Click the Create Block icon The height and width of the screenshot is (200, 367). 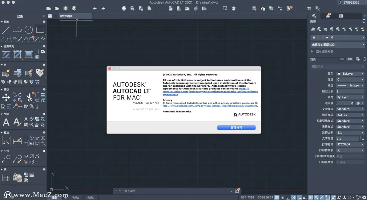tap(6, 73)
